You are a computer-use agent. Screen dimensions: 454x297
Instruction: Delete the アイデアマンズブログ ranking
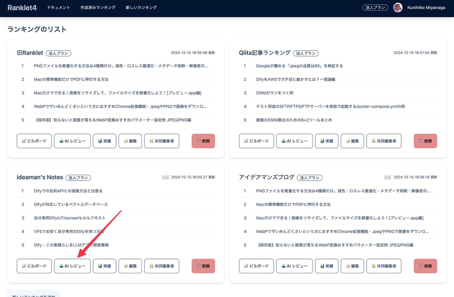tap(425, 266)
